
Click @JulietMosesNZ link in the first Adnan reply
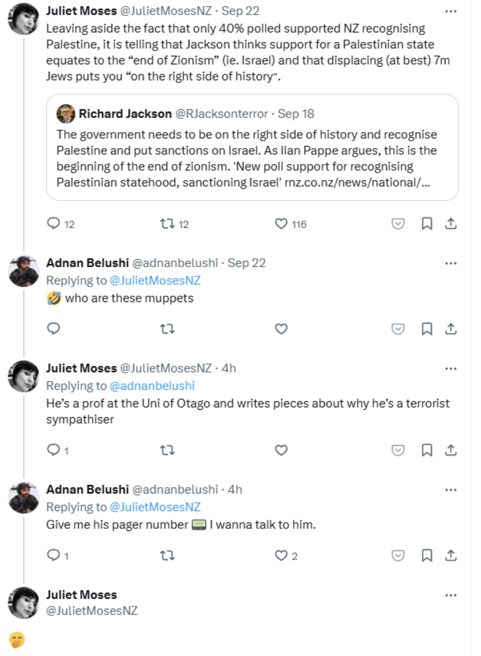[155, 281]
